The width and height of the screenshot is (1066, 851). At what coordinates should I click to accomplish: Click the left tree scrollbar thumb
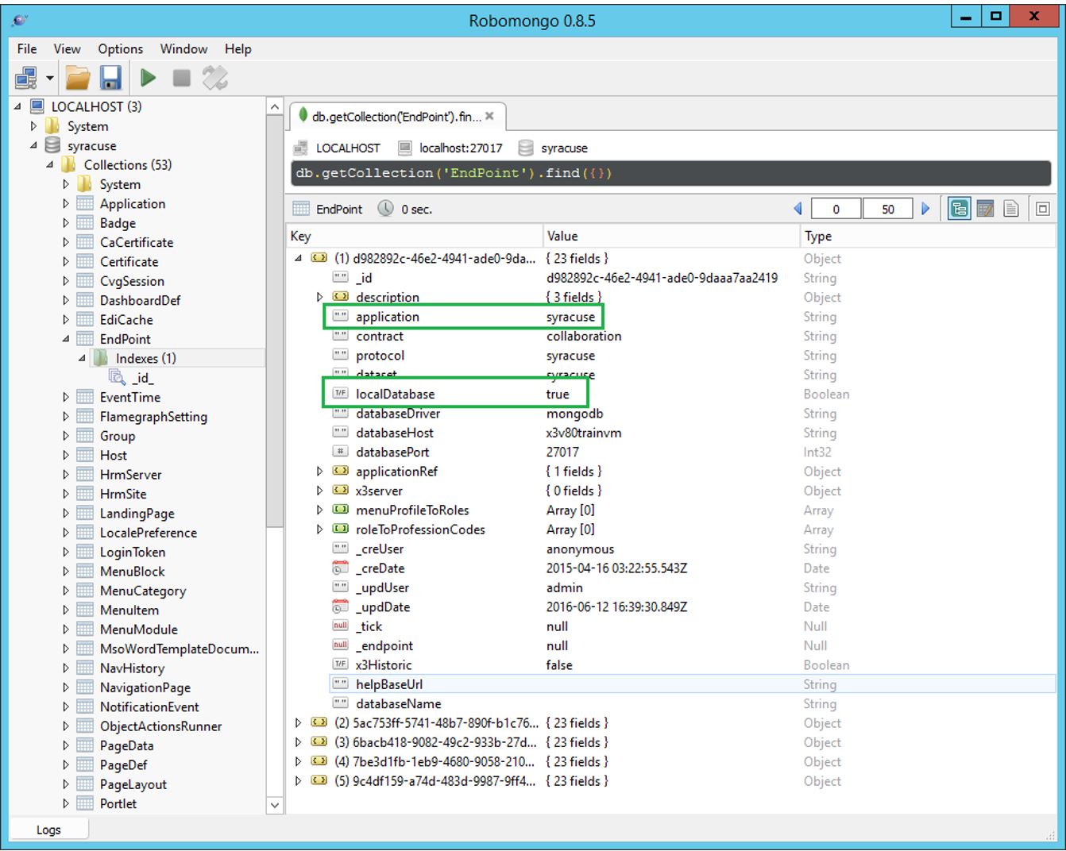(x=275, y=322)
